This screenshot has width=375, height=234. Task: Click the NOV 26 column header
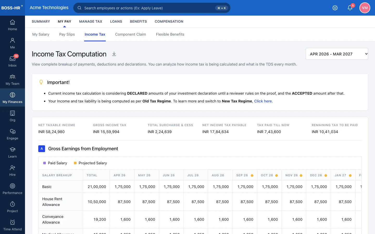coord(294,175)
